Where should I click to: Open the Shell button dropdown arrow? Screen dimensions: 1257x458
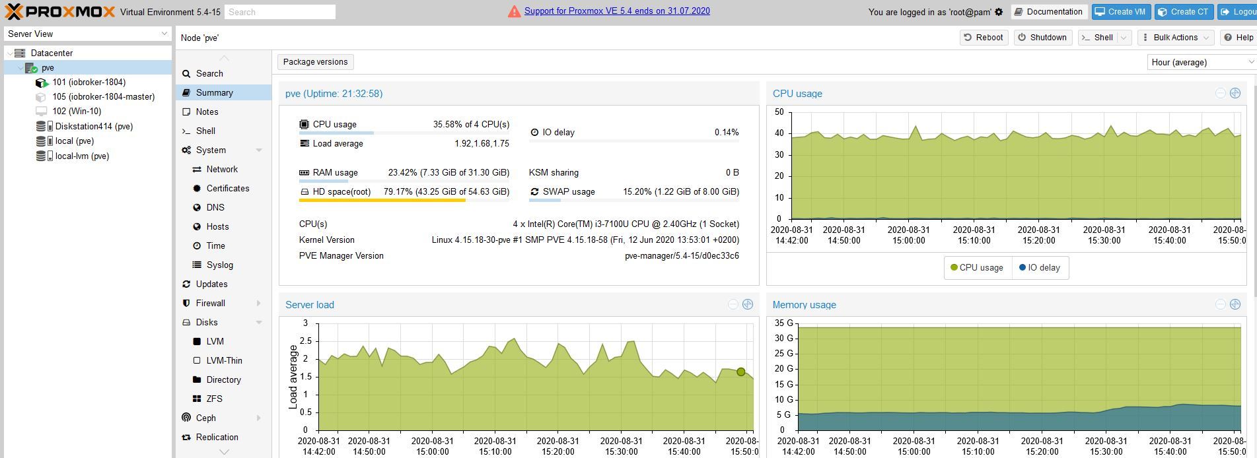[1124, 38]
